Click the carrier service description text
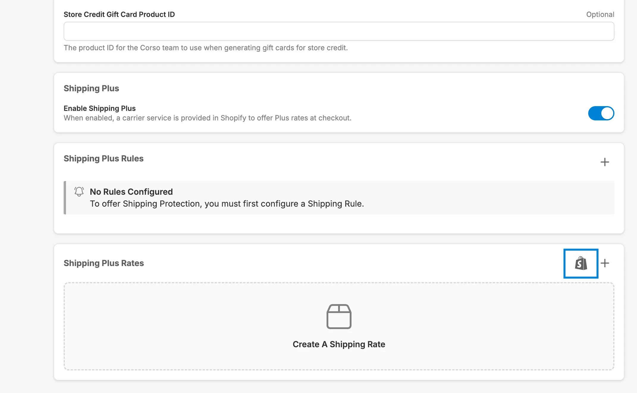This screenshot has height=393, width=637. 207,118
